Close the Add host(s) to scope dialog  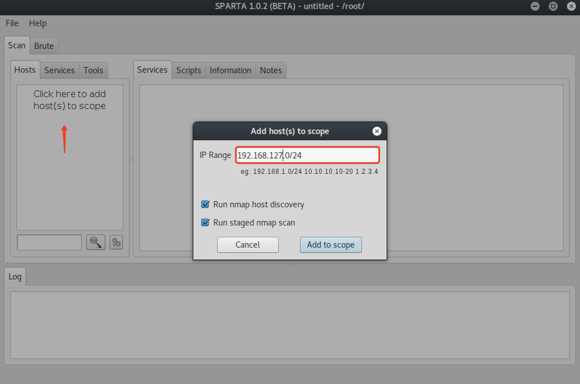pos(377,131)
